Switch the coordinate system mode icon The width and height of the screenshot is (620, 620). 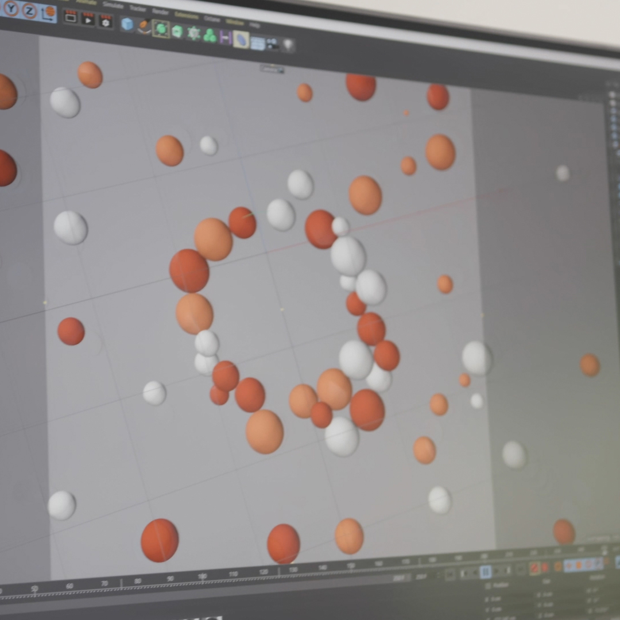(48, 13)
